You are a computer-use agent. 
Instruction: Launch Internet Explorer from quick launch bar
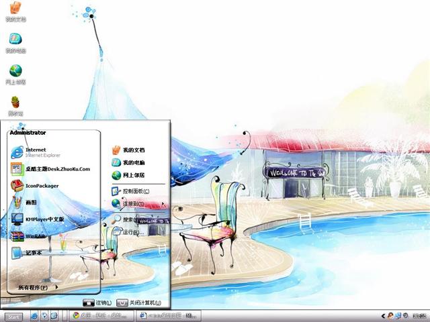[34, 316]
